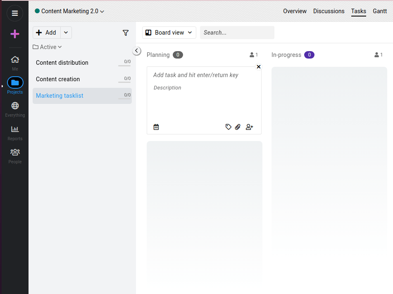Collapse the task list sidebar arrow
Image resolution: width=393 pixels, height=294 pixels.
coord(137,51)
